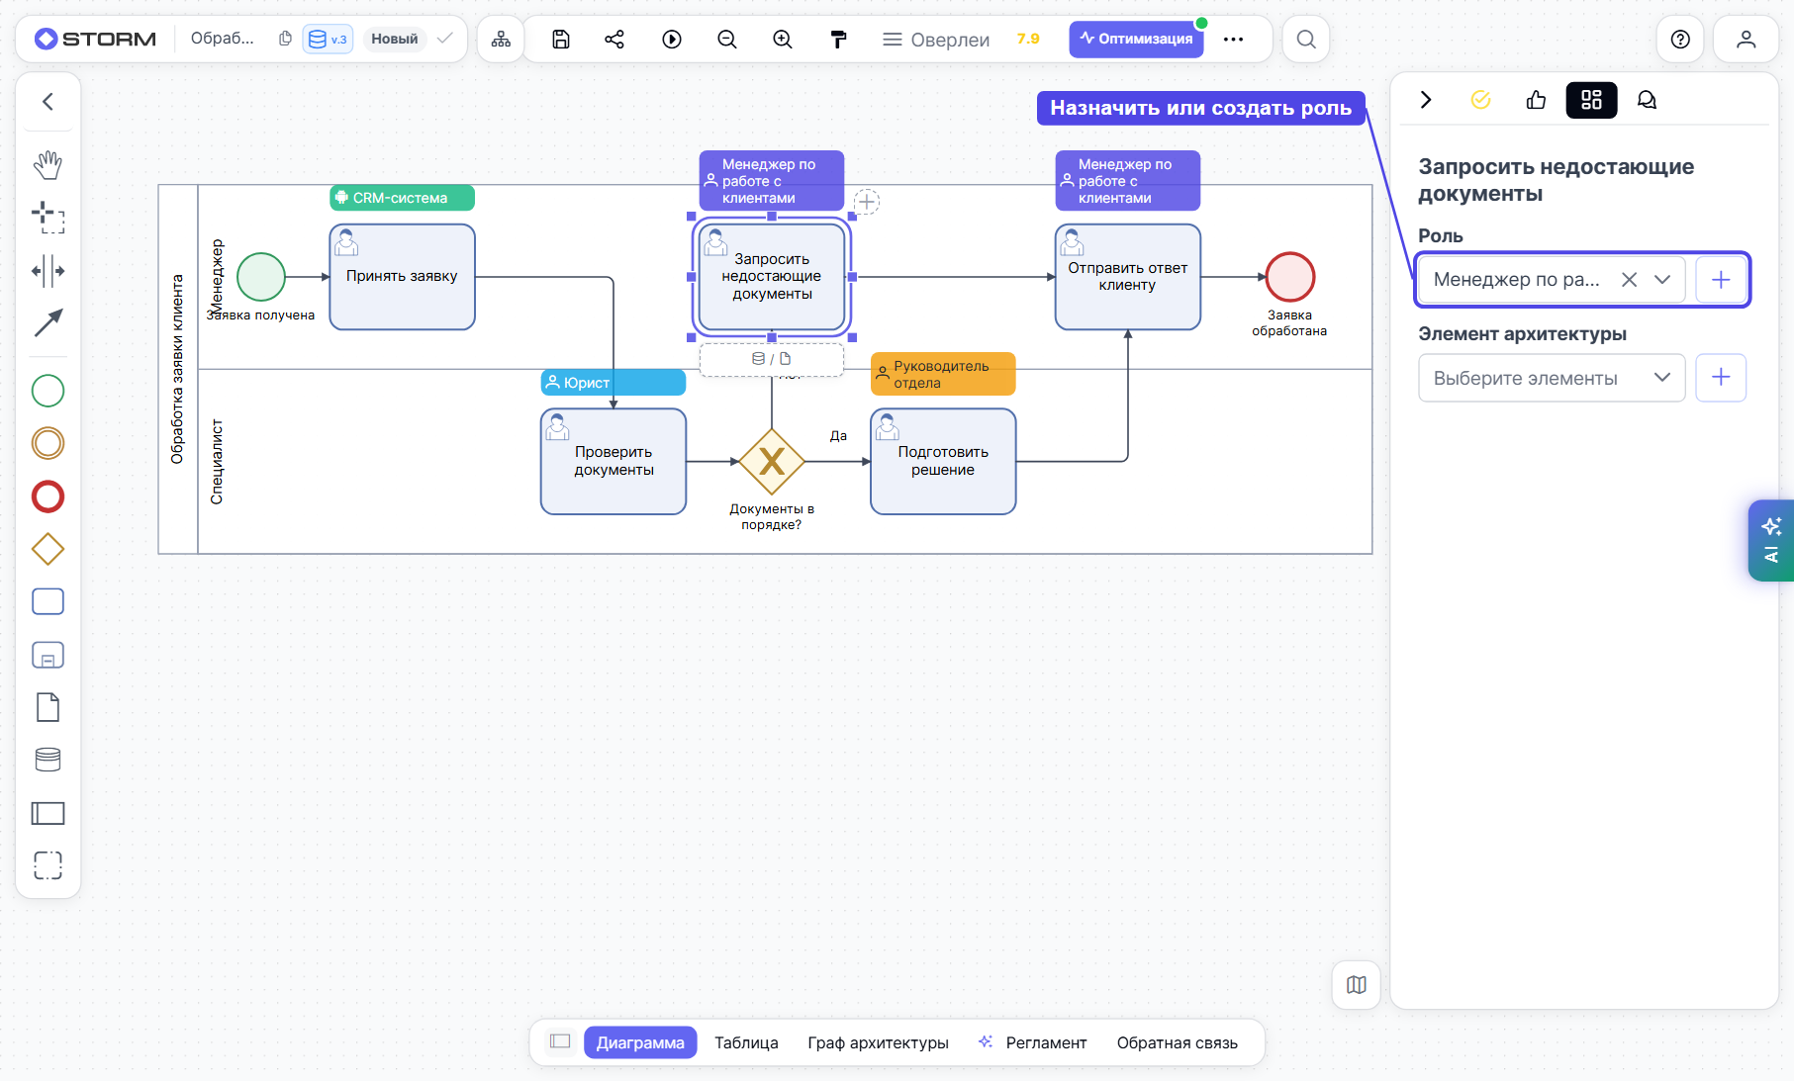
Task: Click the Оптимизация button
Action: pos(1136,39)
